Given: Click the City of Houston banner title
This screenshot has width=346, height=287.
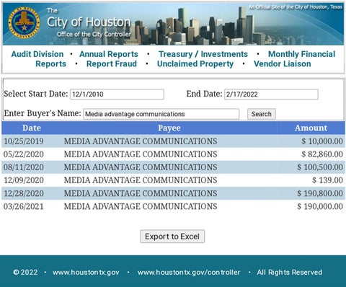Looking at the screenshot, I should click(89, 22).
